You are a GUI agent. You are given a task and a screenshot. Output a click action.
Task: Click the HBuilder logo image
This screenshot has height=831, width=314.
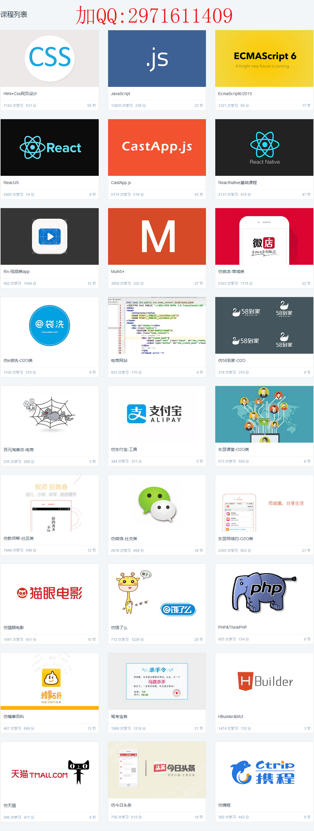point(264,681)
